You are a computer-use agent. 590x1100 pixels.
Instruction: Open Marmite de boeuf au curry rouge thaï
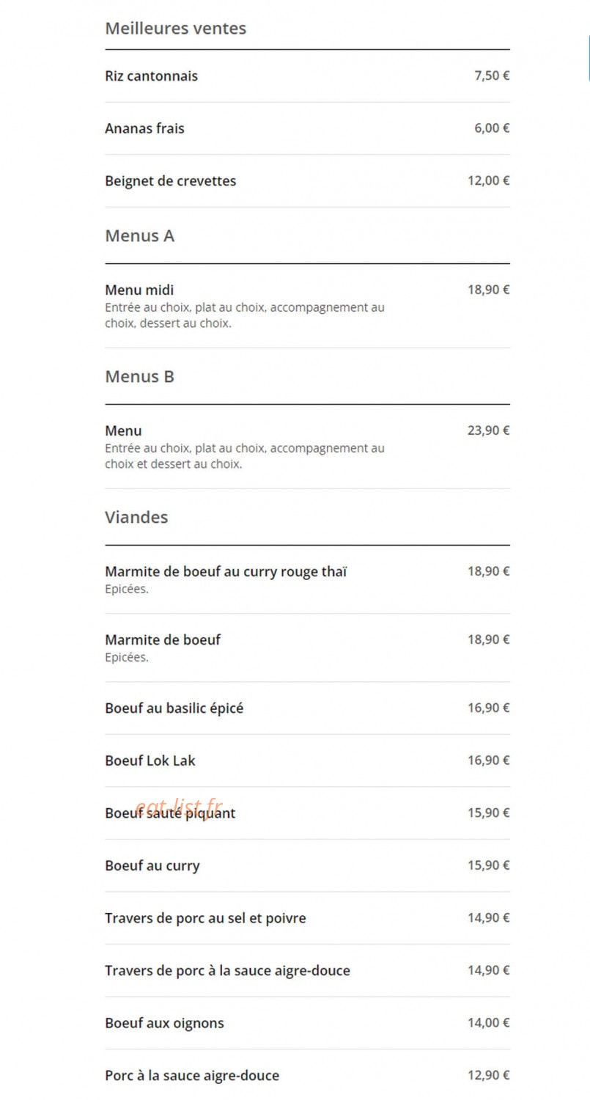(307, 579)
